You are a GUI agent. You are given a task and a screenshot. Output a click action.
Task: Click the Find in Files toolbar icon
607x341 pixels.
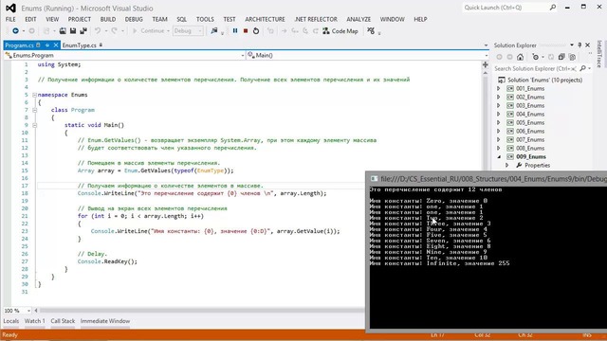(214, 31)
